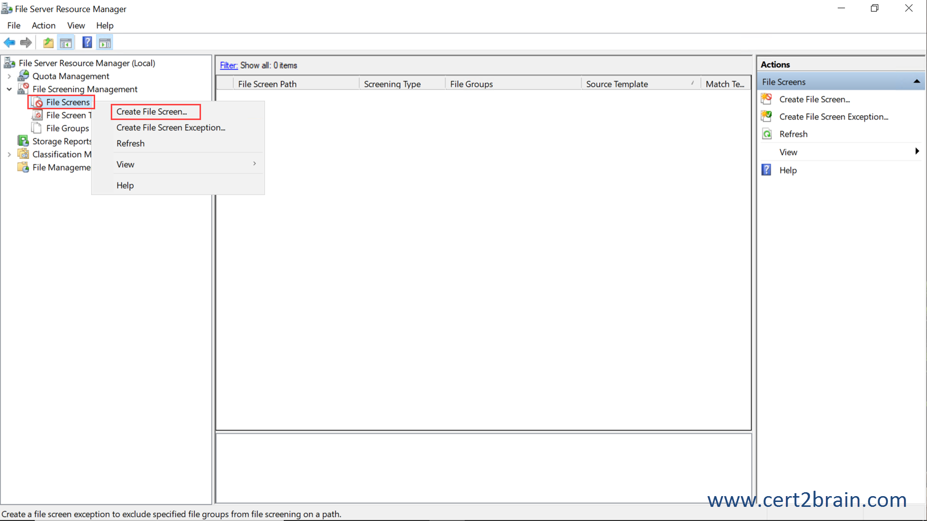Sort by the Source Template column header
The height and width of the screenshot is (521, 927).
click(x=617, y=83)
